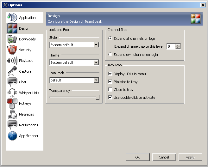Image resolution: width=208 pixels, height=167 pixels.
Task: Open the Hotkeys label in sidebar
Action: point(25,104)
